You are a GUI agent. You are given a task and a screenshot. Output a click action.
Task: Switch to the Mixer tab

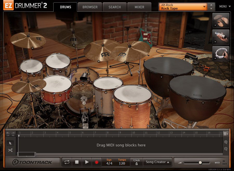[x=139, y=7]
